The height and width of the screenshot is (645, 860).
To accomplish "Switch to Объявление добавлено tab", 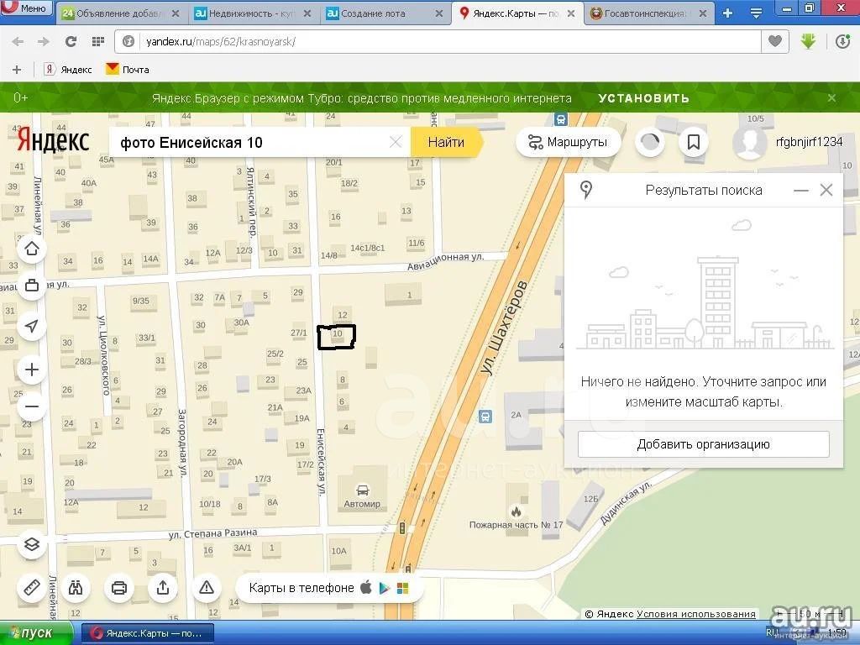I will pyautogui.click(x=121, y=13).
